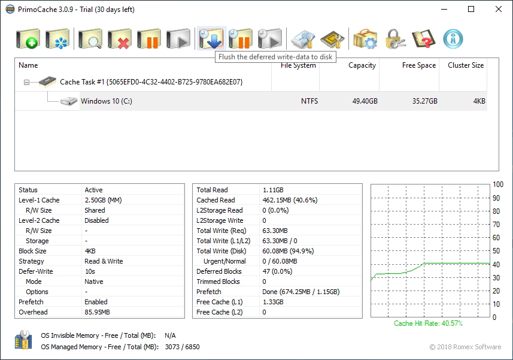The image size is (513, 360).
Task: Click the 35.27GB free space value
Action: 424,101
